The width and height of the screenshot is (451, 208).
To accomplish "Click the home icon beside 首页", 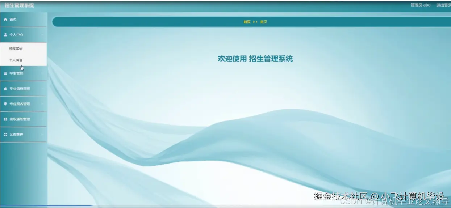I will [5, 20].
